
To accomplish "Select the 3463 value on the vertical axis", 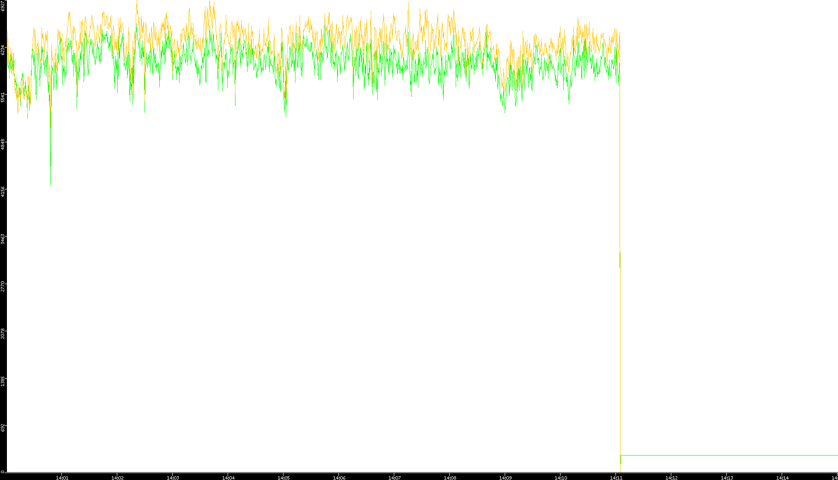I will [3, 239].
